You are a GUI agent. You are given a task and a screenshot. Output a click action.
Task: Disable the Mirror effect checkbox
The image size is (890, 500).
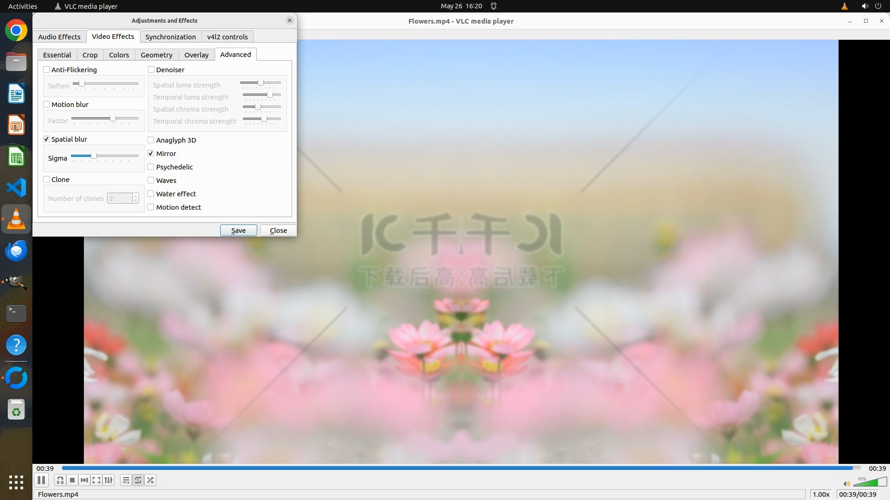point(151,153)
